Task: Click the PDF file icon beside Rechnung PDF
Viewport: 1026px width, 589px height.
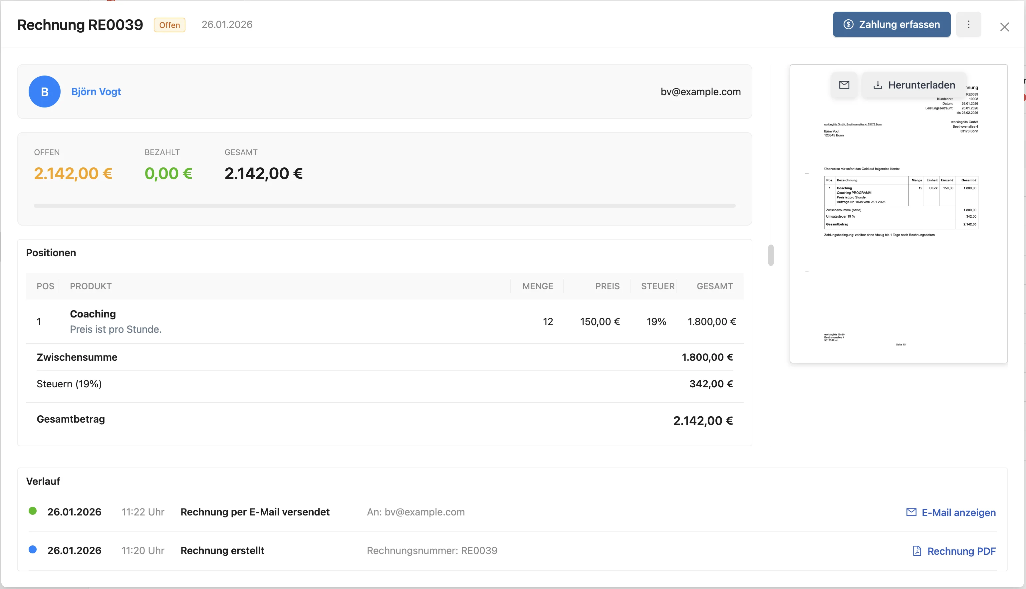Action: click(917, 551)
